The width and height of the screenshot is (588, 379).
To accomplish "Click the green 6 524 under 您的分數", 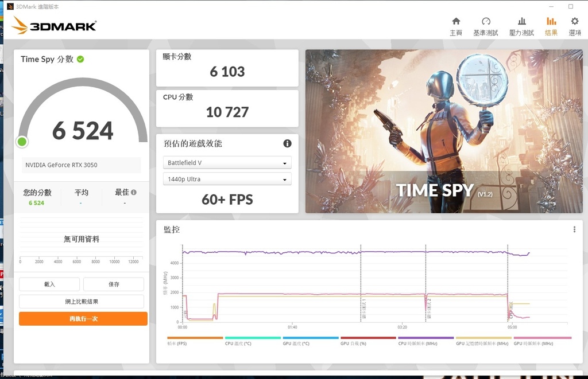I will (36, 203).
